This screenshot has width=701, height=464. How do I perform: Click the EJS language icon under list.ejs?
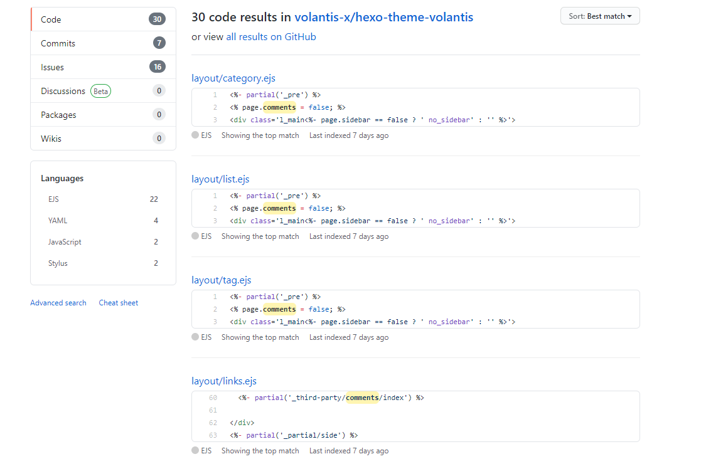coord(195,236)
